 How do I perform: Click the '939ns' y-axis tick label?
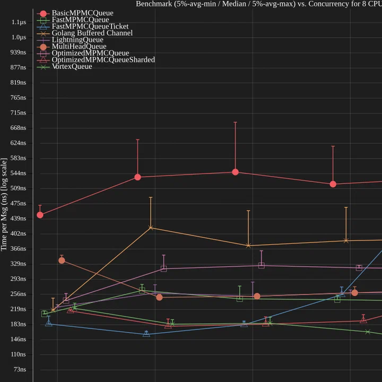click(18, 53)
